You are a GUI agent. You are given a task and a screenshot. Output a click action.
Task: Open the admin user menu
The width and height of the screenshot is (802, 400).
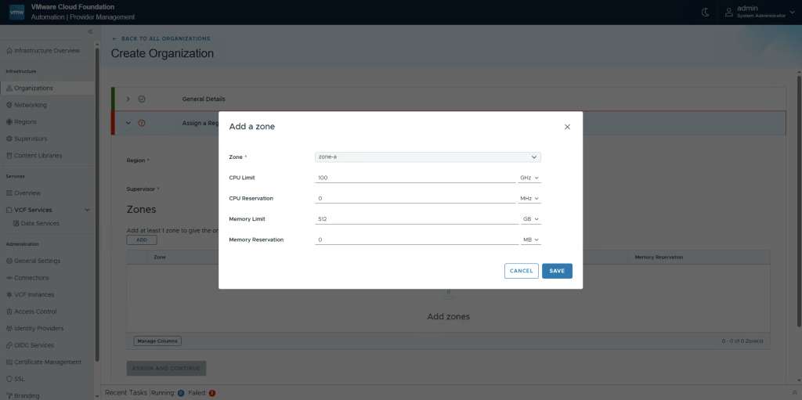[x=760, y=12]
